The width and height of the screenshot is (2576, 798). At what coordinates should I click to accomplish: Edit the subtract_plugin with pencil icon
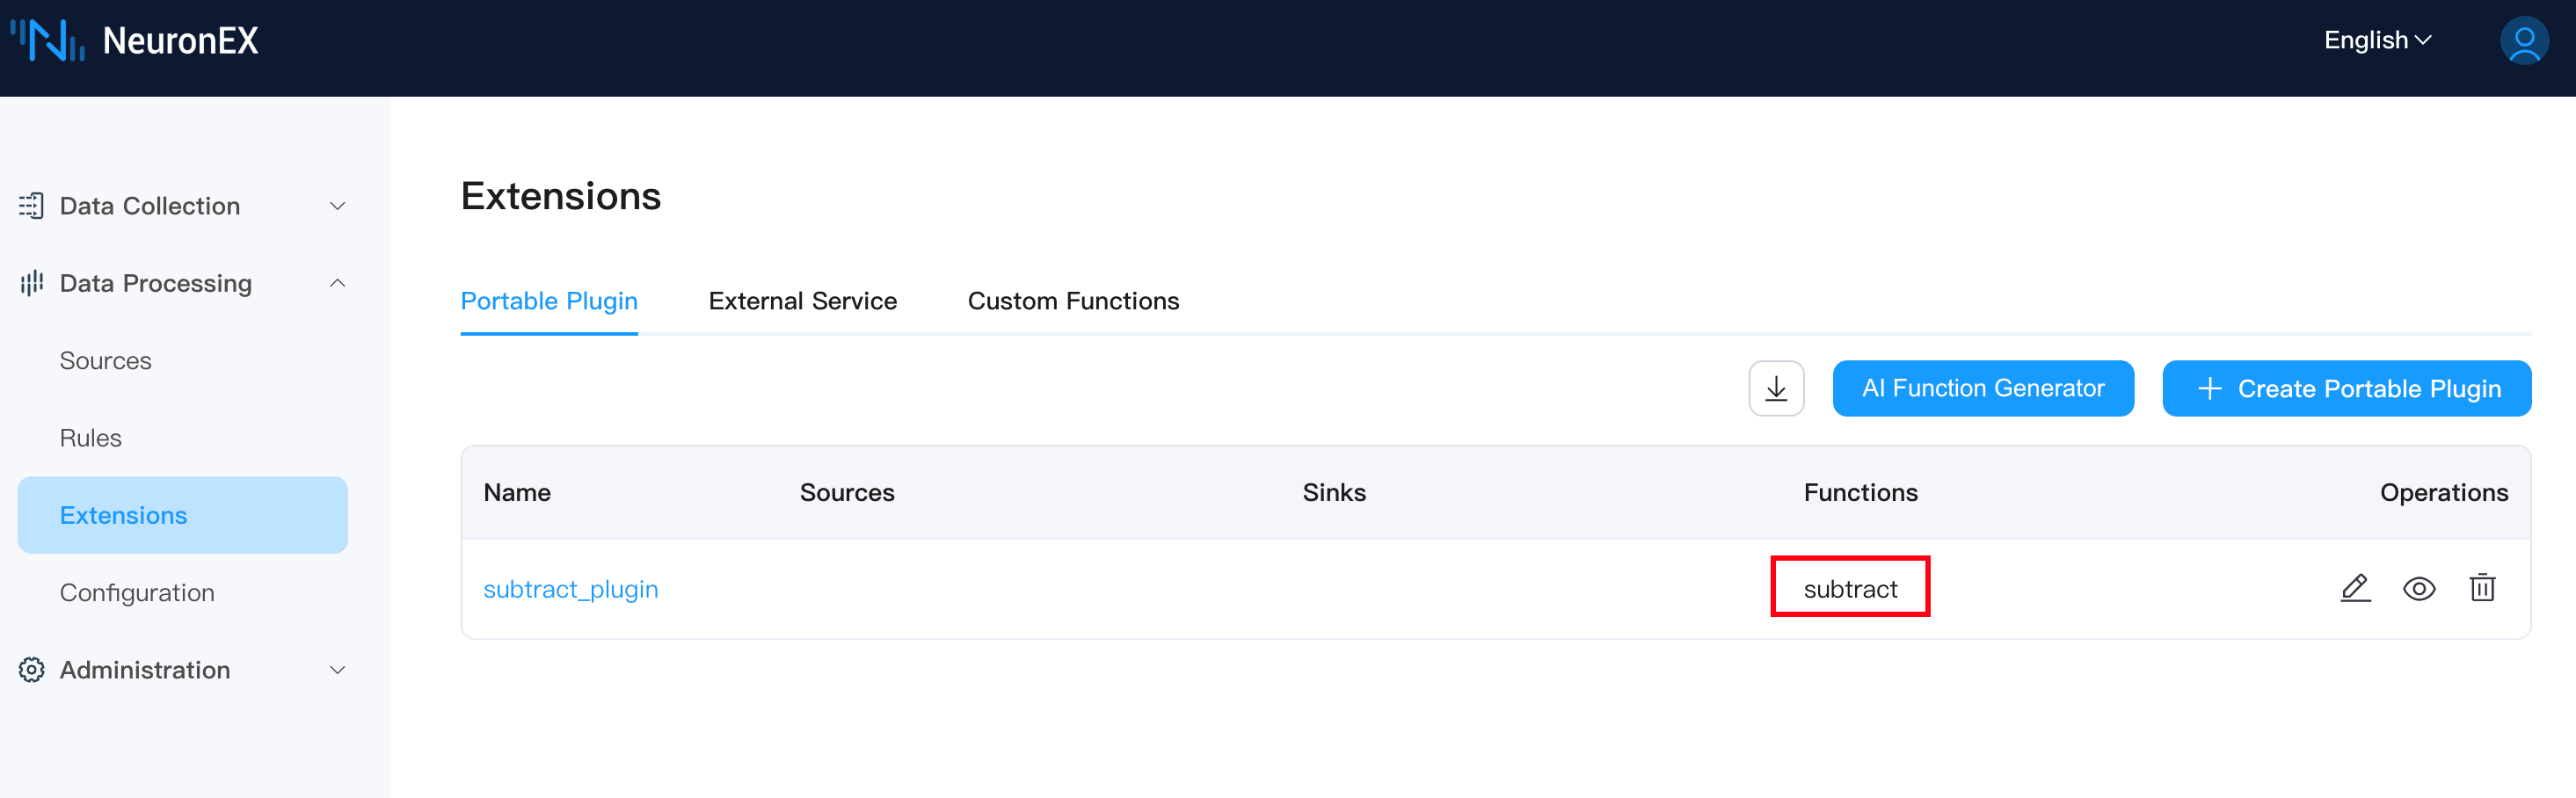[2354, 588]
